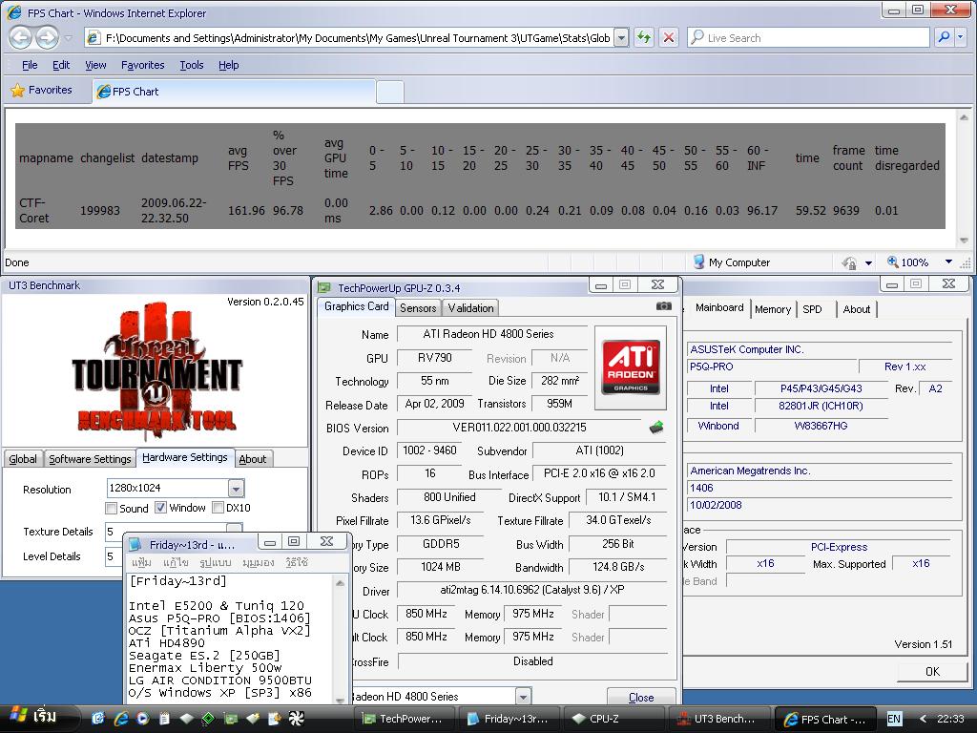Click the GPU-Z Close button
The width and height of the screenshot is (977, 733).
[x=641, y=698]
